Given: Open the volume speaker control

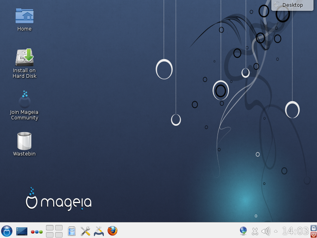Looking at the screenshot, I should pyautogui.click(x=266, y=231).
